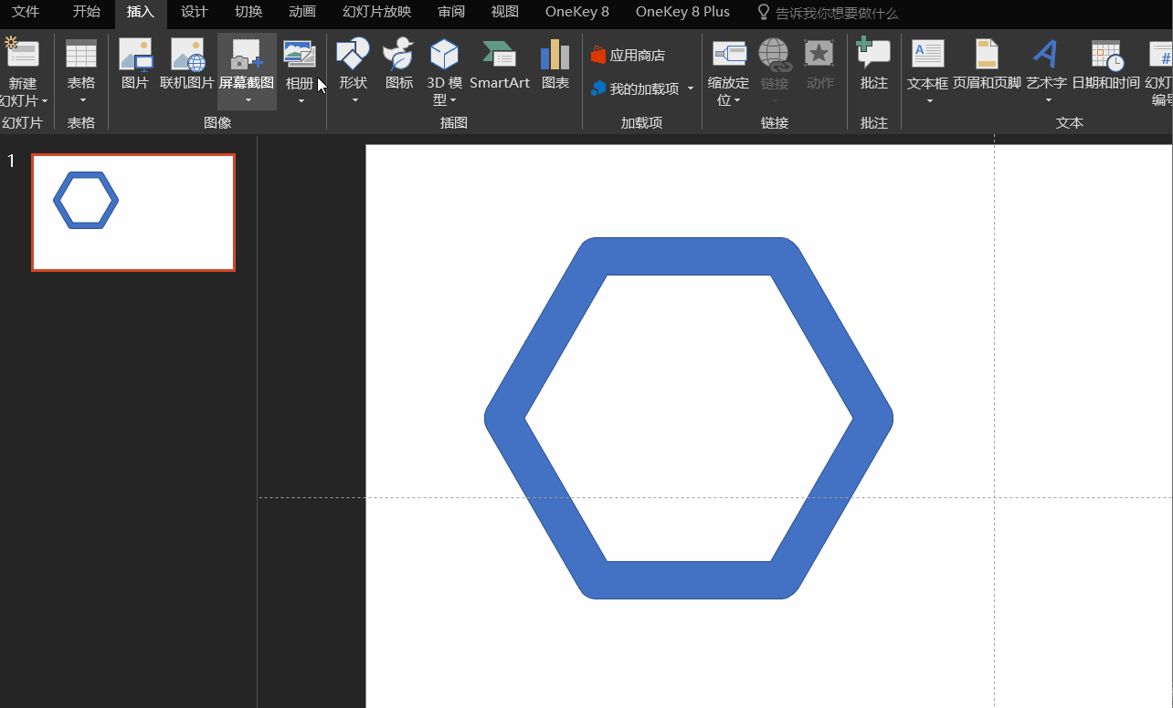
Task: Open the OneKey 8 tab
Action: [x=577, y=13]
